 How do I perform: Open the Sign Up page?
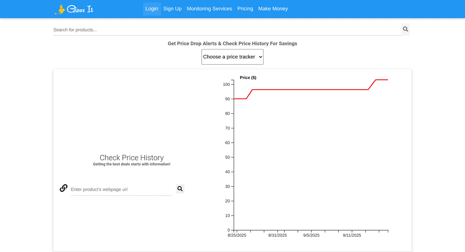(173, 9)
